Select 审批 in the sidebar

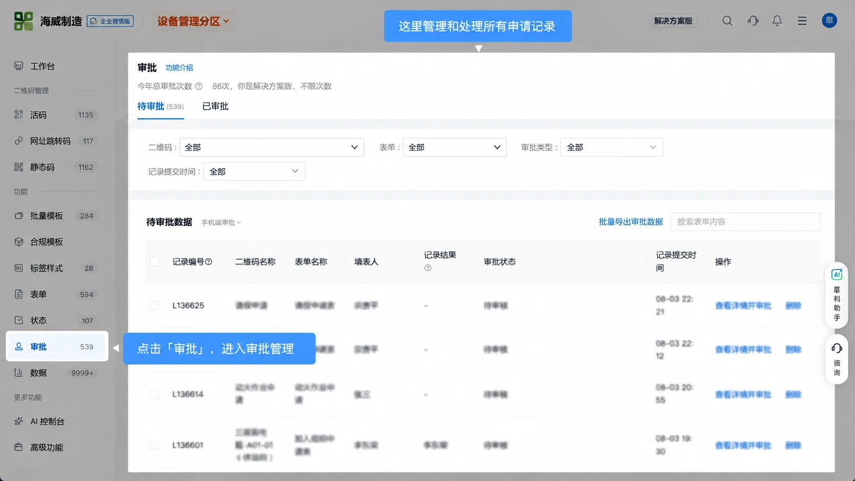pyautogui.click(x=57, y=347)
